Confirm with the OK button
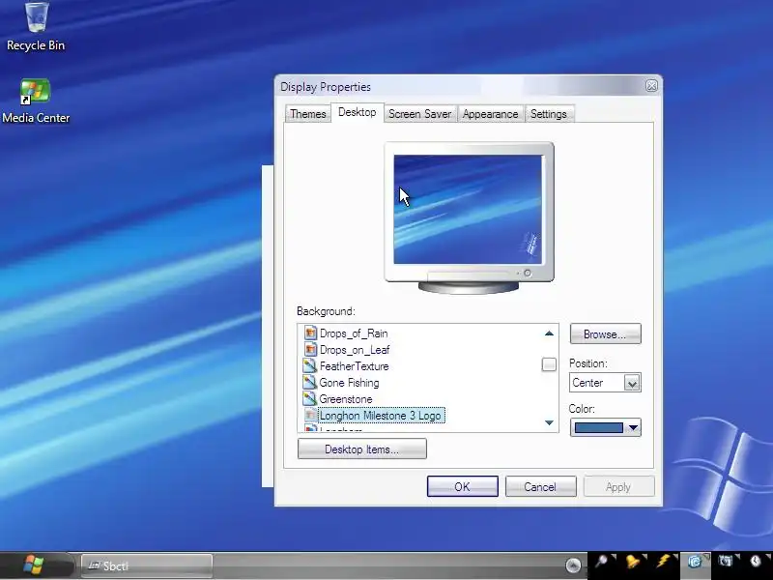Screen dimensions: 773x580 coord(463,487)
